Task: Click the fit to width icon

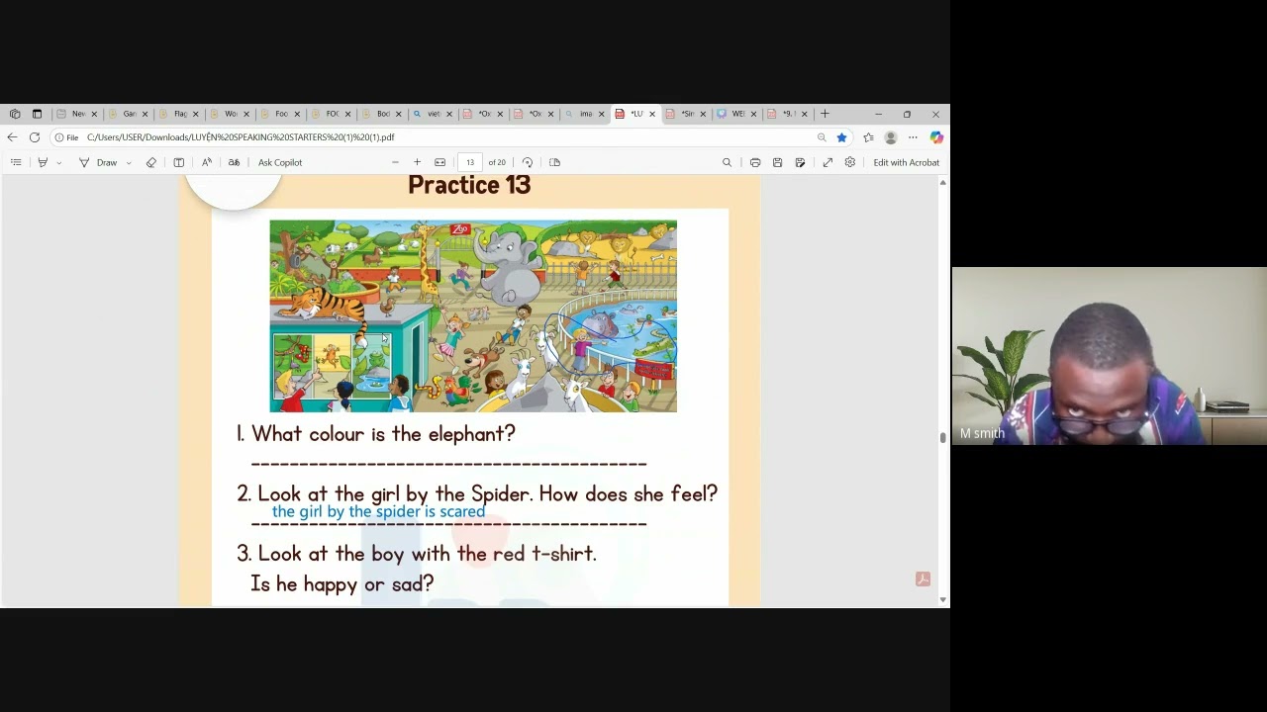Action: tap(439, 162)
